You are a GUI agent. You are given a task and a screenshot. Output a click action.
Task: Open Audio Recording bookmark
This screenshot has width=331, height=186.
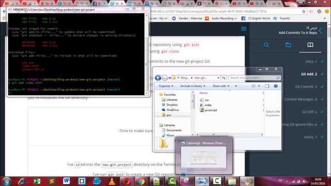click(221, 19)
